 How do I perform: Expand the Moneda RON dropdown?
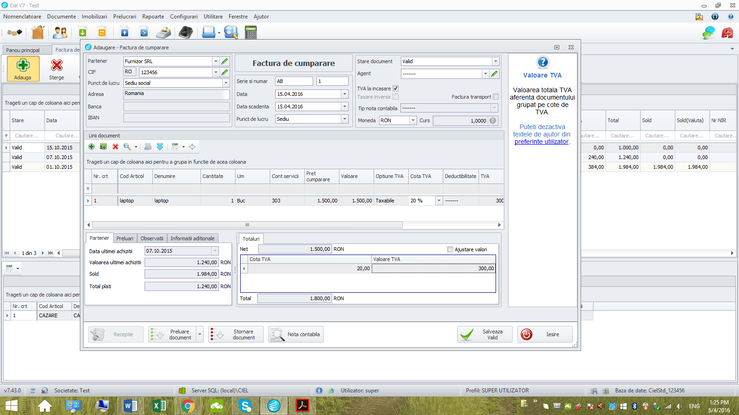pos(413,120)
